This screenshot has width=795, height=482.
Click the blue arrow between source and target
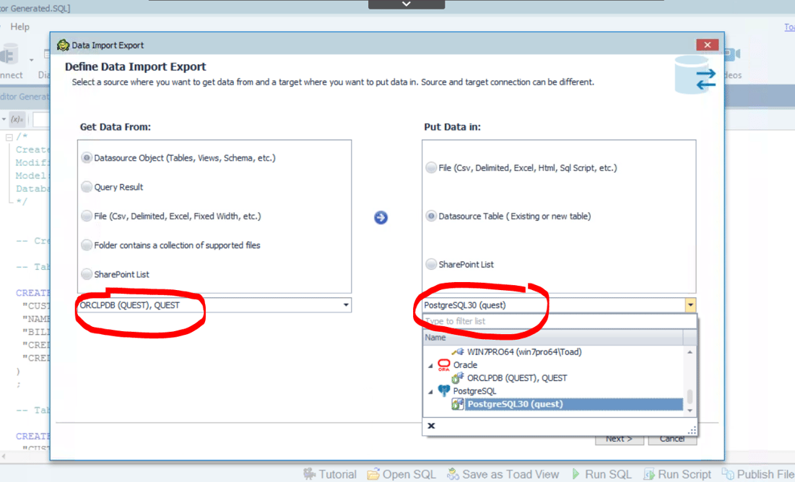pos(381,217)
